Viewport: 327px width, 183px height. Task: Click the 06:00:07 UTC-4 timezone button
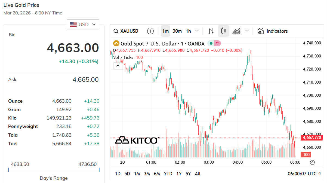tap(304, 174)
